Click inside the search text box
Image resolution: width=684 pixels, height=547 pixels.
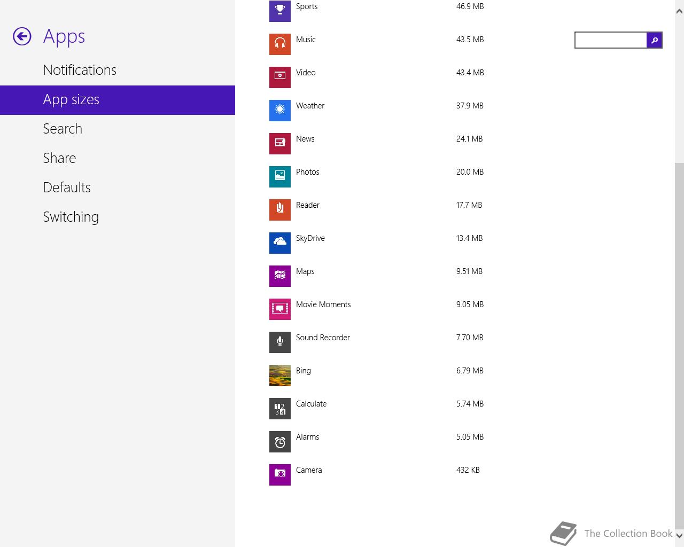point(611,40)
